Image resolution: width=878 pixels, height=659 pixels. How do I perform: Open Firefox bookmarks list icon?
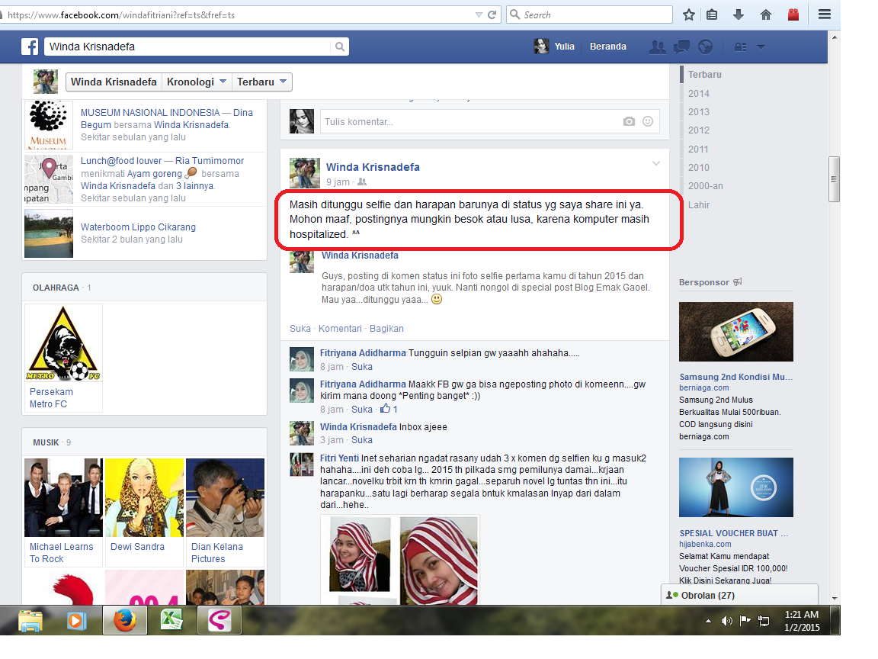click(712, 14)
